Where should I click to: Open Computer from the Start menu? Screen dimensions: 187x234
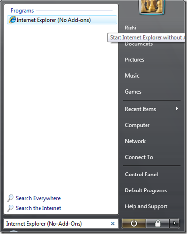(137, 125)
